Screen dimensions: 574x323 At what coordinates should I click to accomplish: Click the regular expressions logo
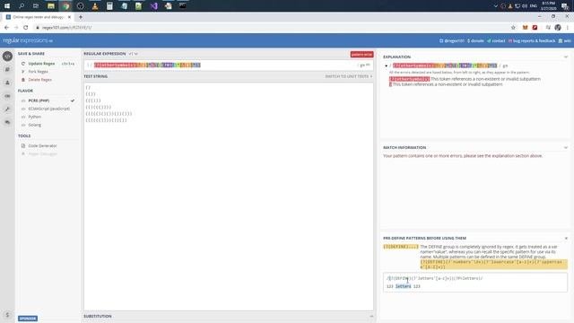coord(28,40)
